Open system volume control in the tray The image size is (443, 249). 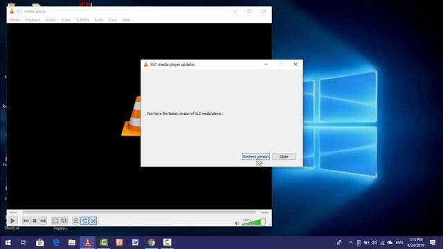[374, 243]
